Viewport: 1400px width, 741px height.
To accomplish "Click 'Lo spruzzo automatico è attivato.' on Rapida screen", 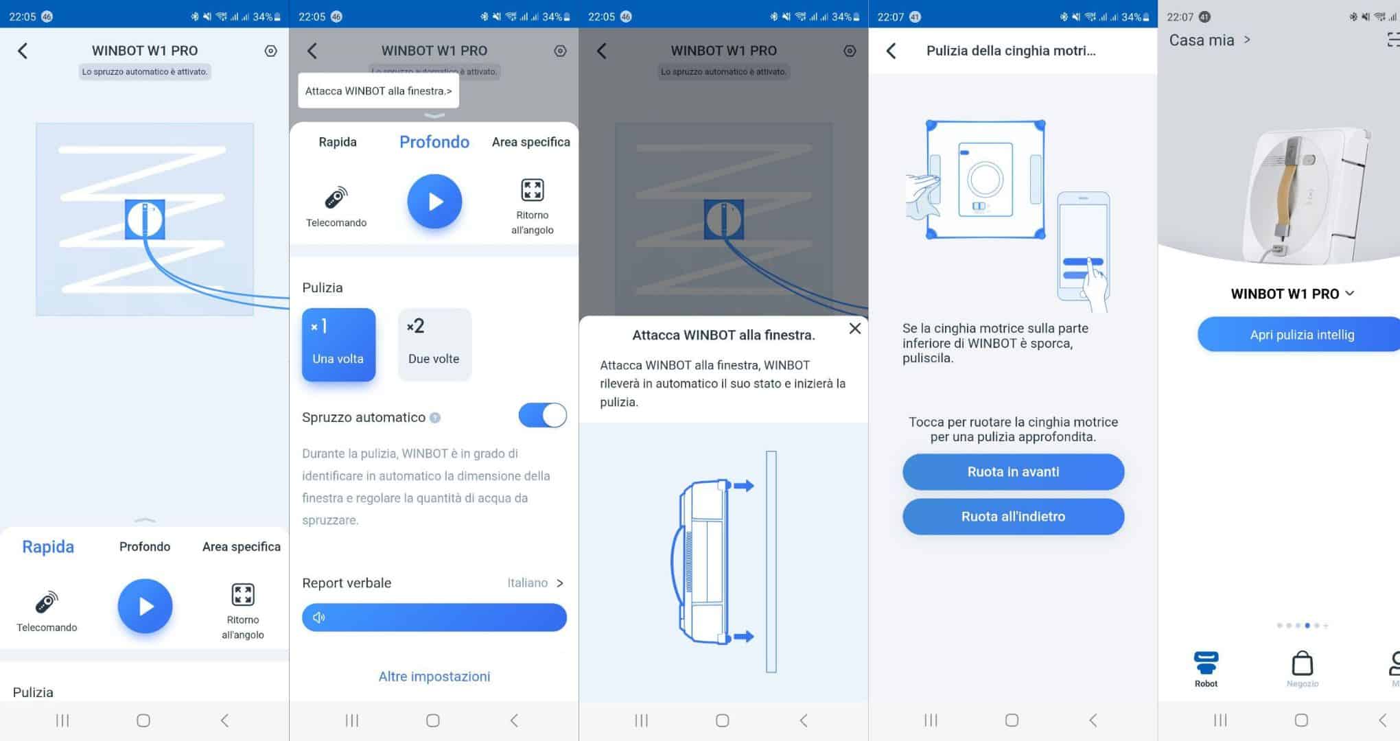I will coord(145,71).
